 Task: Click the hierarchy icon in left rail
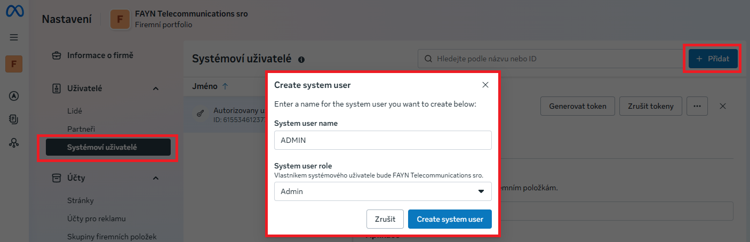(14, 142)
